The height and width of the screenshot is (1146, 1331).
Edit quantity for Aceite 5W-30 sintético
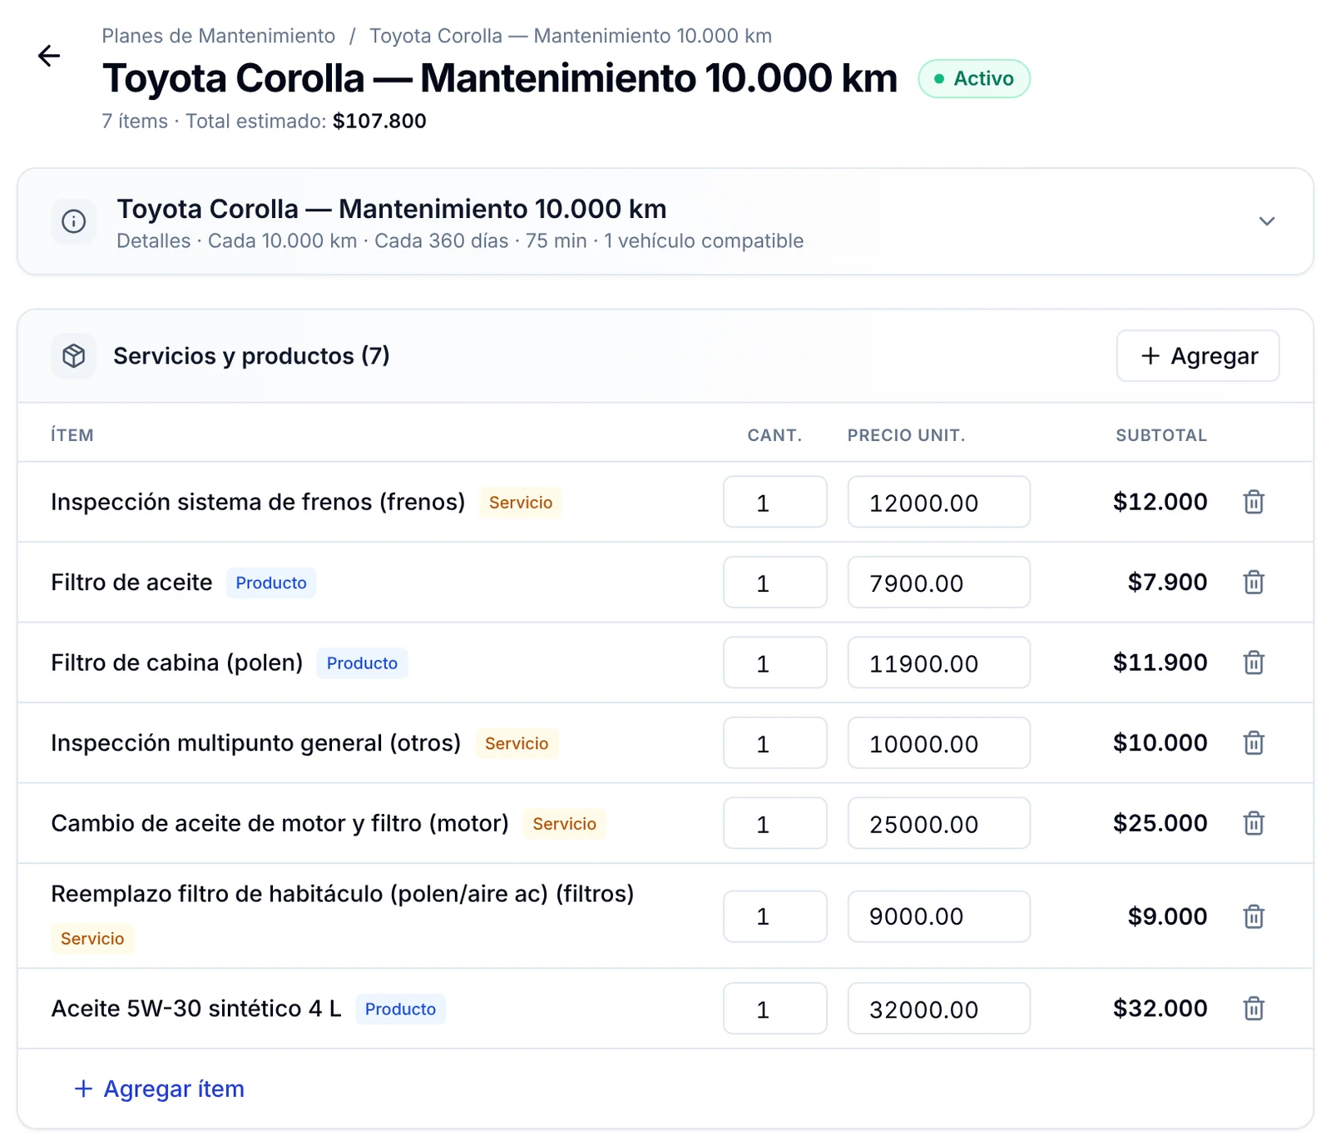775,1009
